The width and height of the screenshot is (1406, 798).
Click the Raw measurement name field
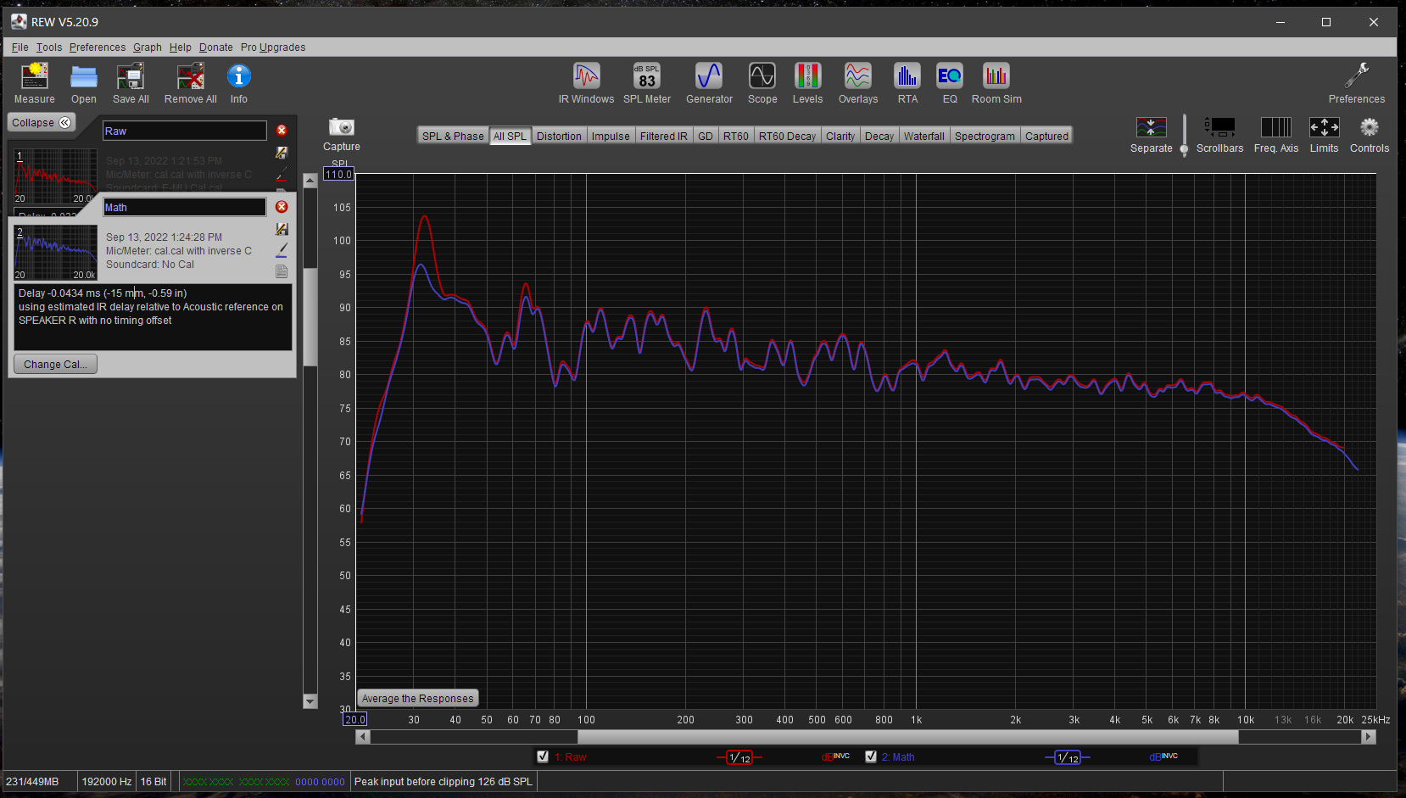click(x=185, y=131)
